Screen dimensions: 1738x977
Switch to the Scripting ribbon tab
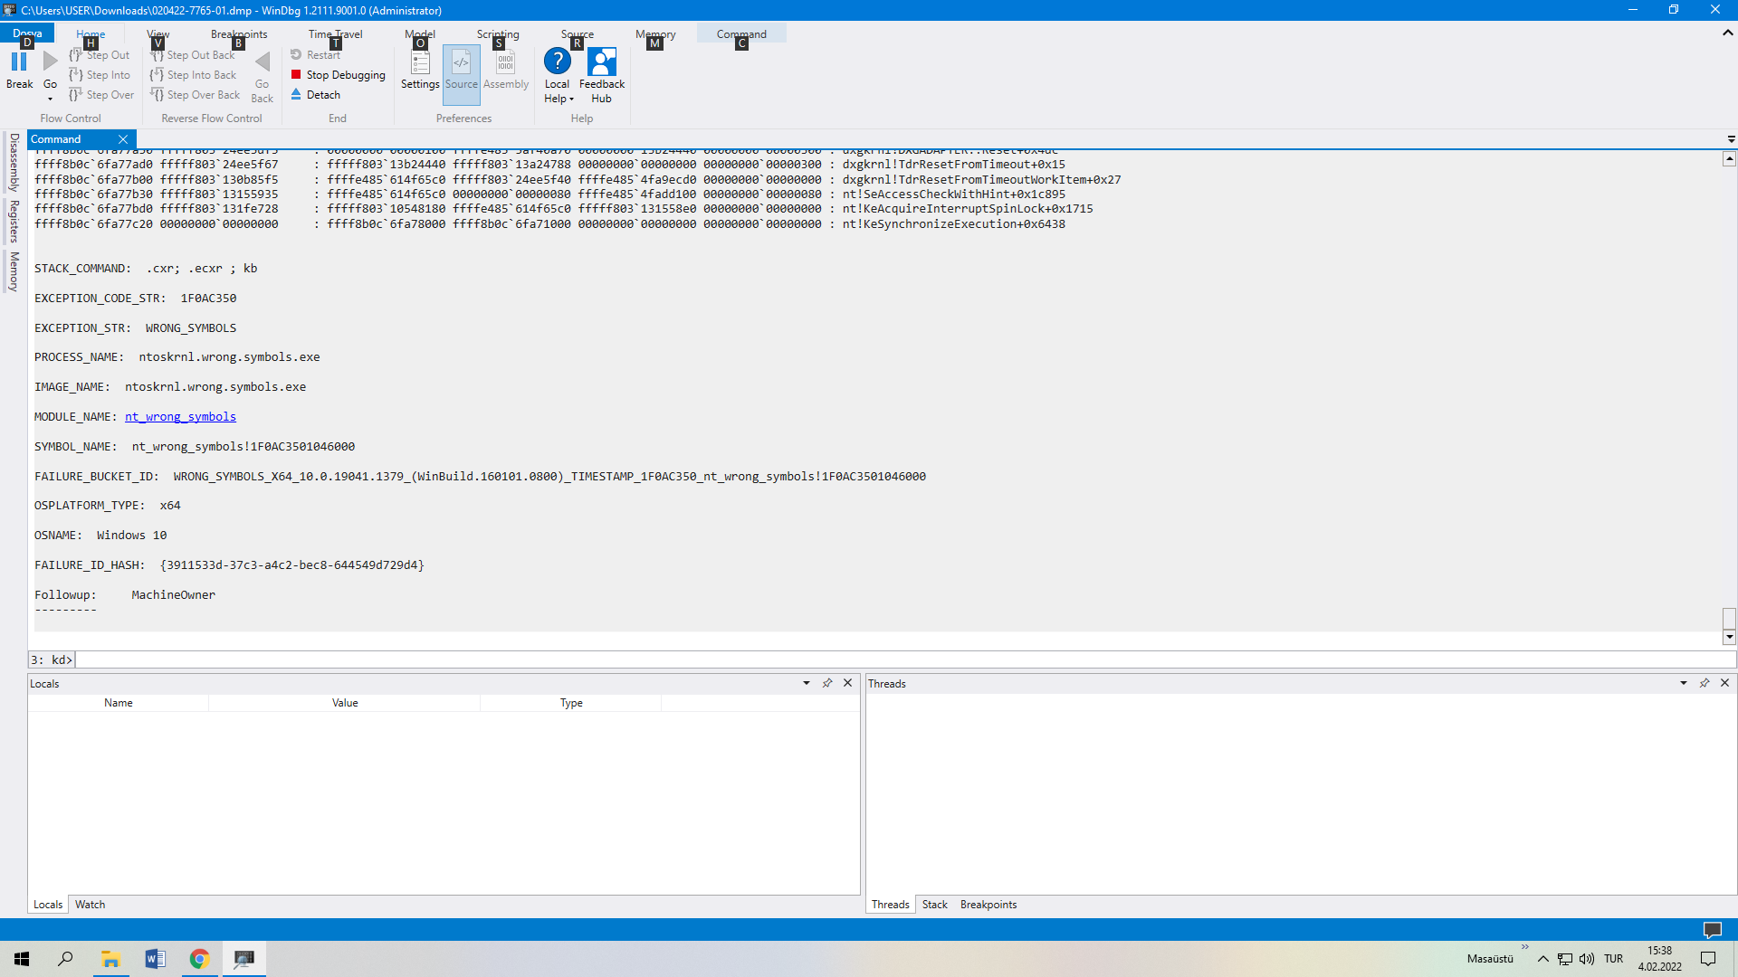[498, 33]
